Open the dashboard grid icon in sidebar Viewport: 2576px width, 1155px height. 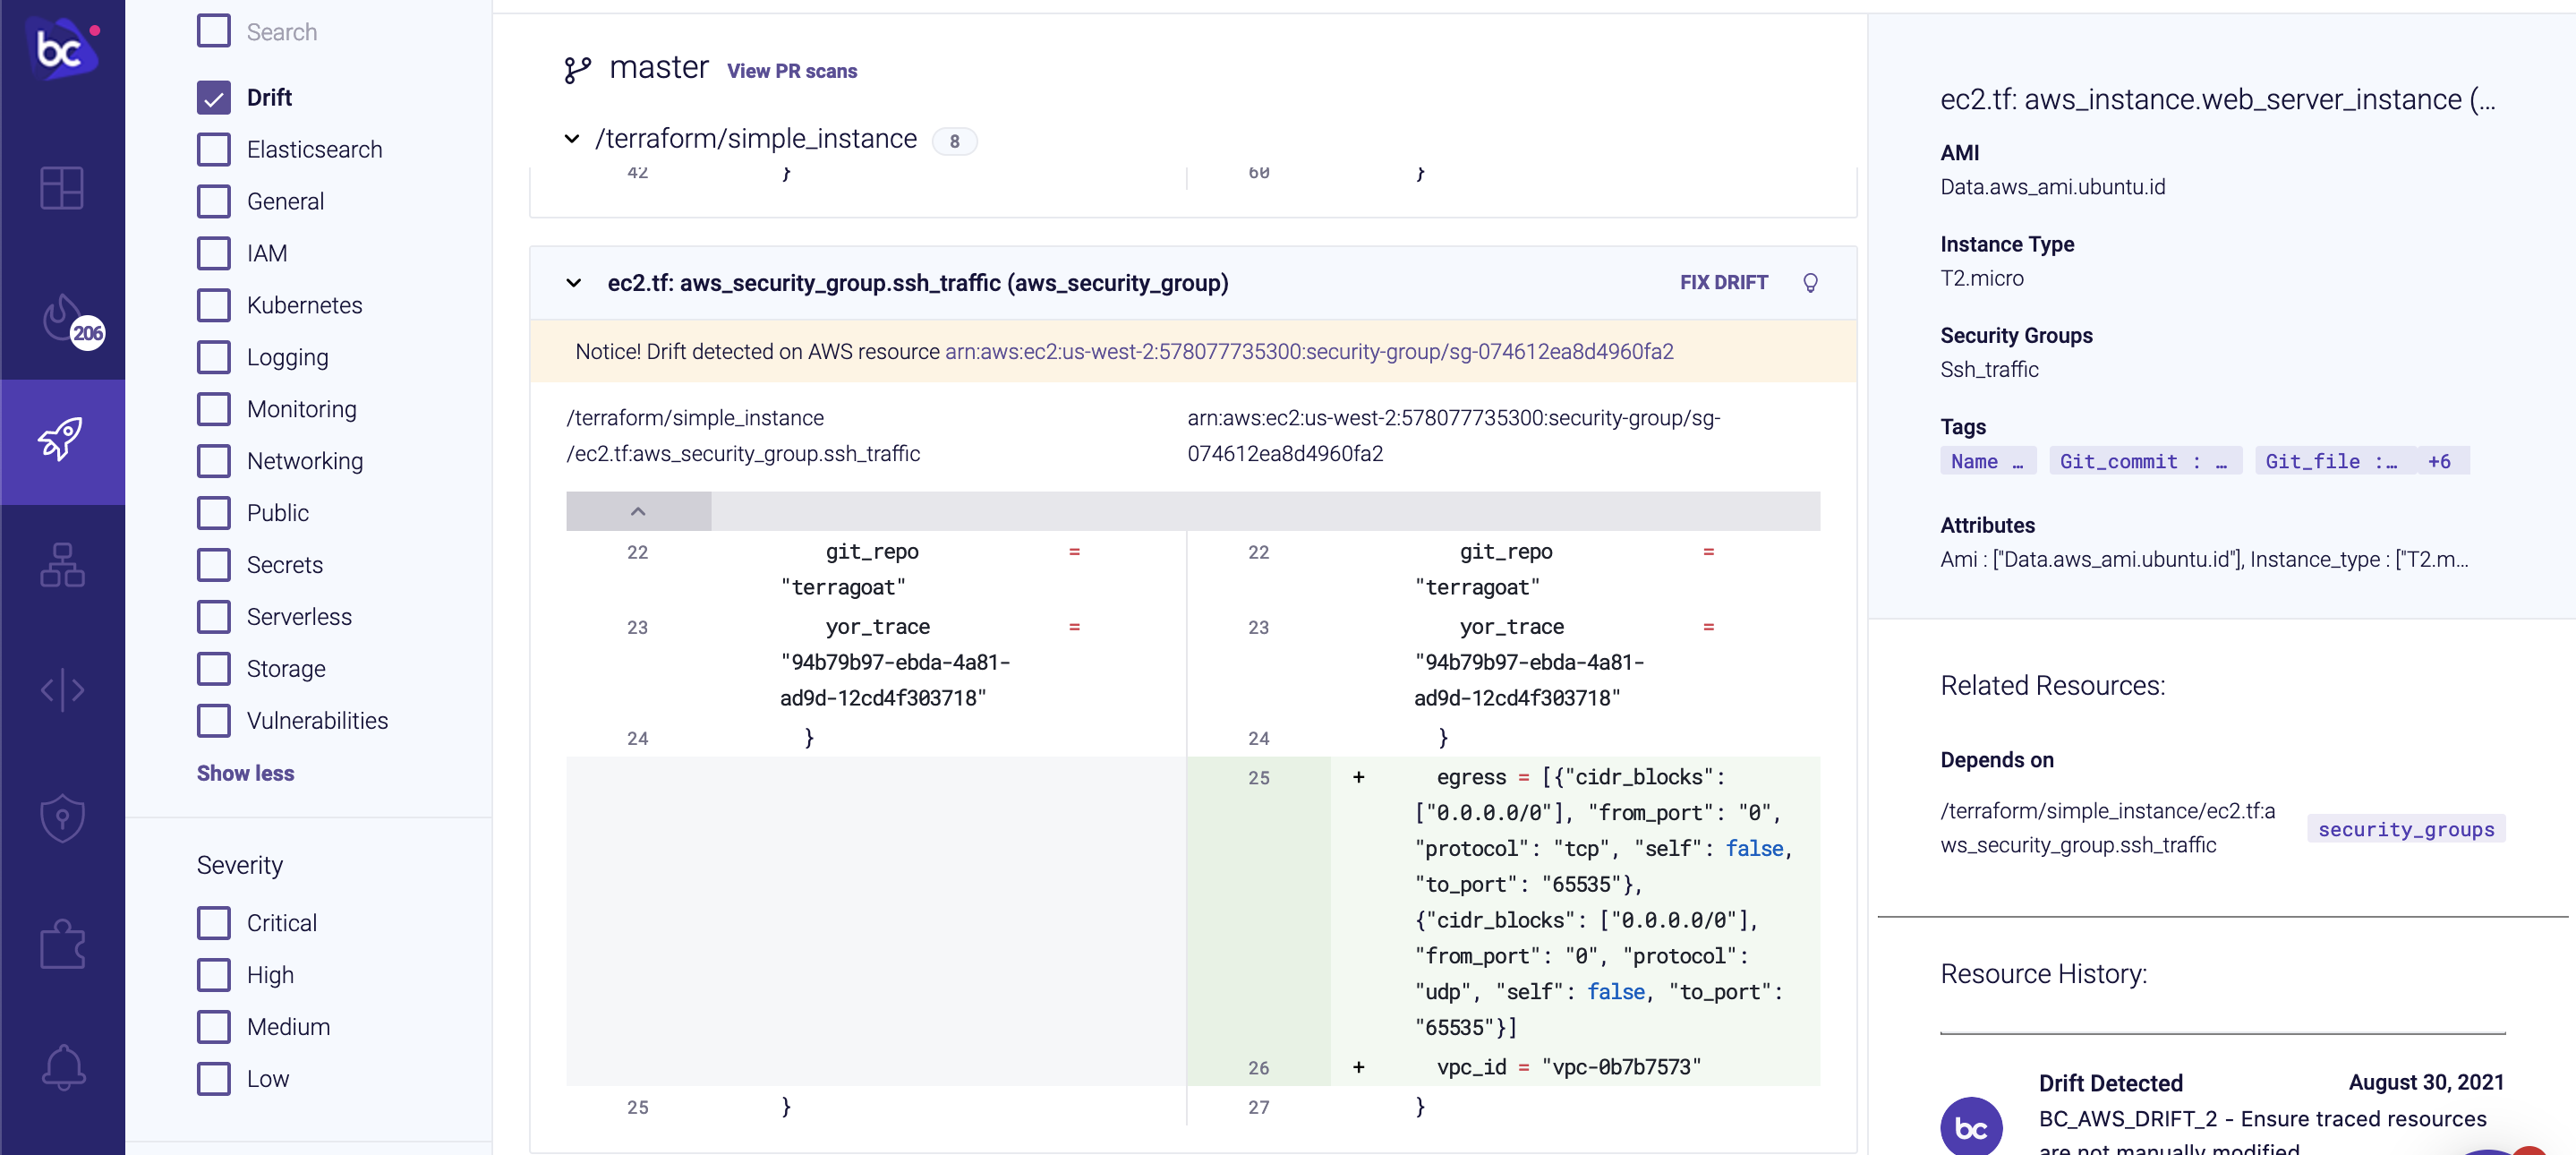click(x=62, y=188)
